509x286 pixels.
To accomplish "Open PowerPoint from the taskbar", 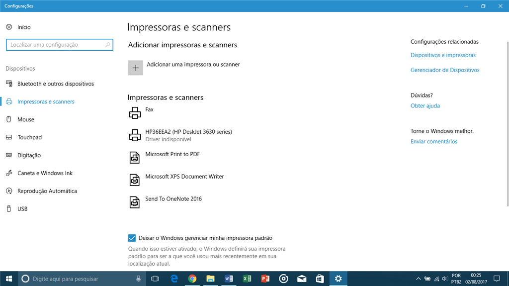I will point(265,279).
